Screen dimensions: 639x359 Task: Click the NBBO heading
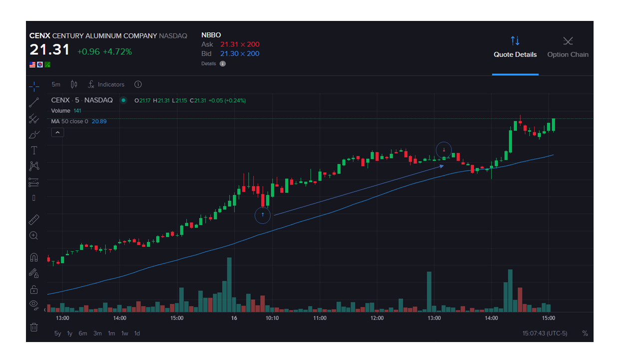[211, 35]
